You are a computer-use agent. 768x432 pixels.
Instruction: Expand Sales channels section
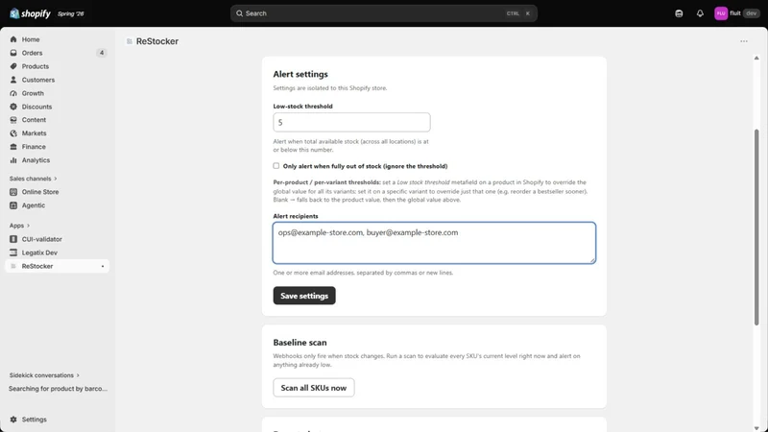point(34,179)
